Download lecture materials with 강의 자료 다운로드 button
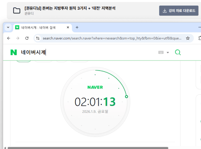 point(179,11)
